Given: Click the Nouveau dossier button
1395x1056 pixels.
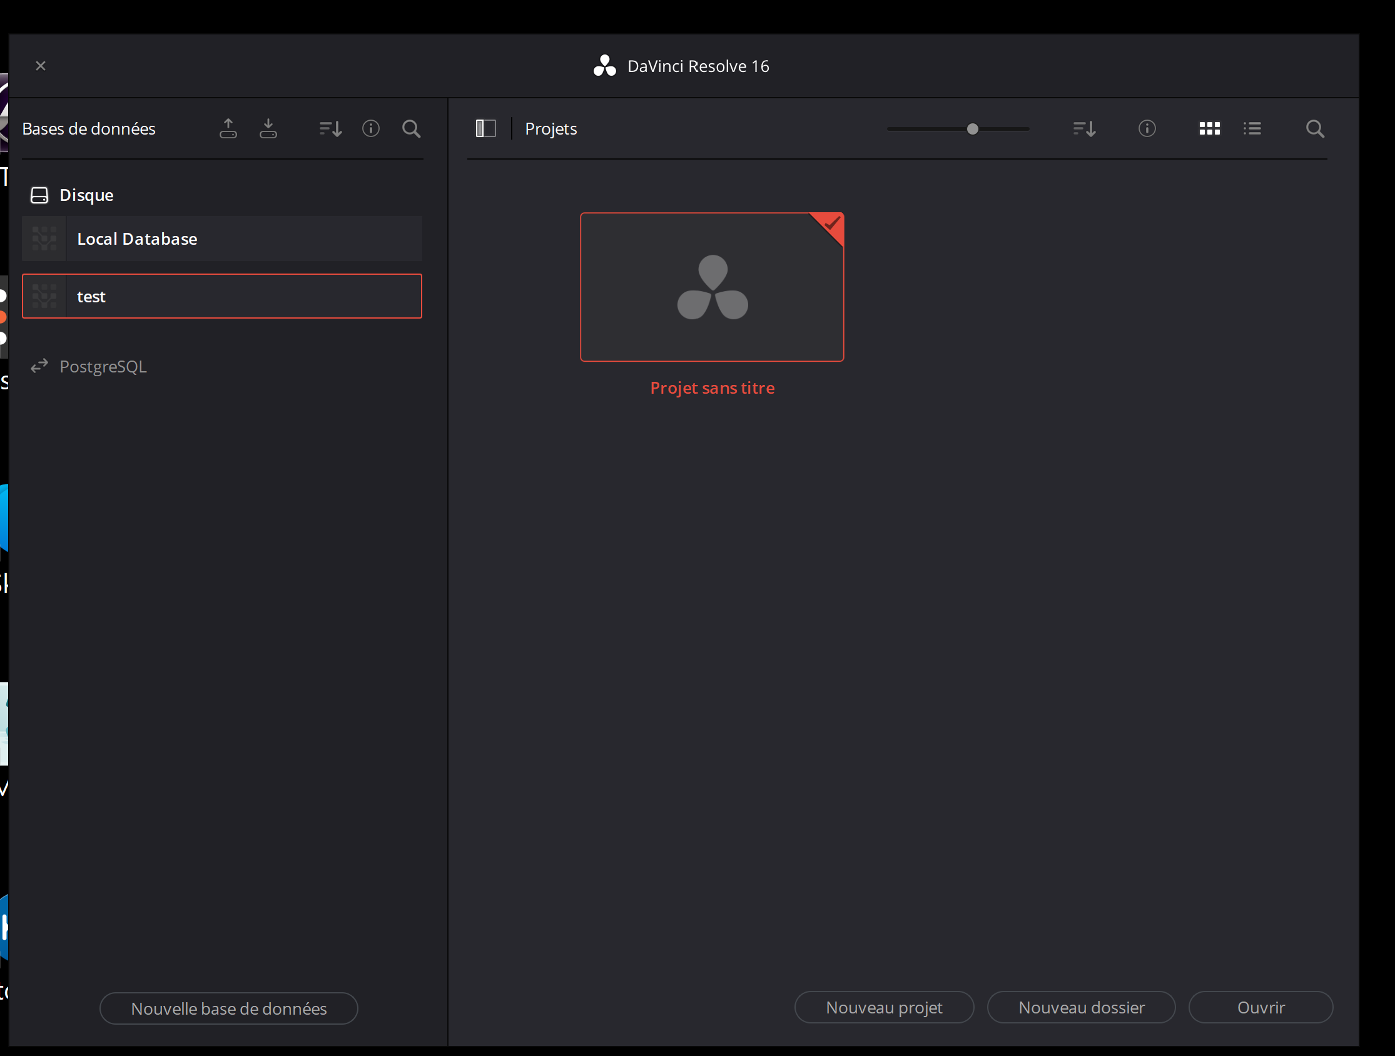Looking at the screenshot, I should (x=1081, y=1007).
